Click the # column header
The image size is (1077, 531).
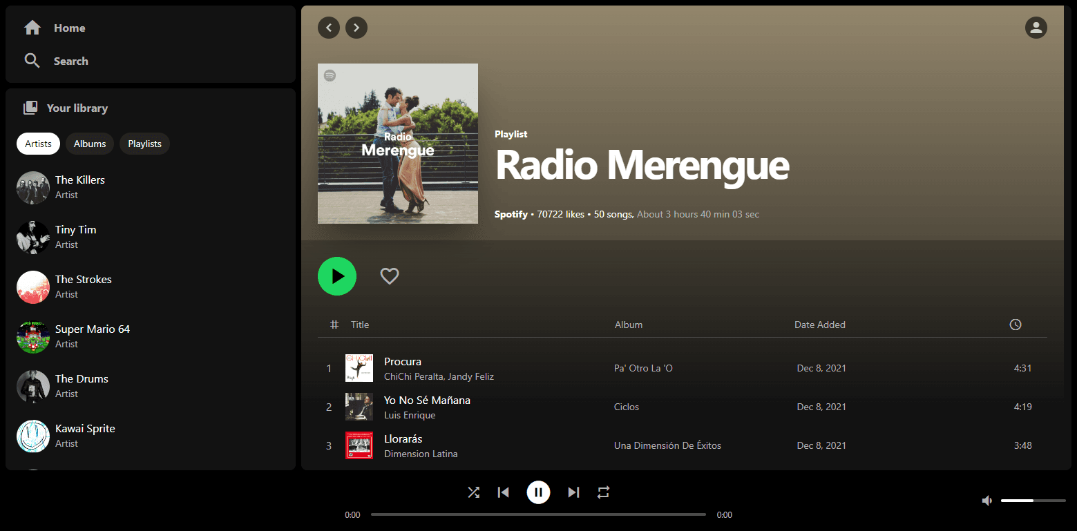coord(334,325)
